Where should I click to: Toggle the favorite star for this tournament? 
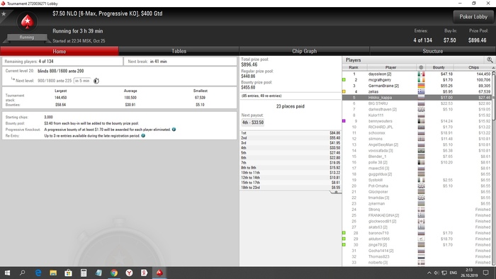(4, 14)
